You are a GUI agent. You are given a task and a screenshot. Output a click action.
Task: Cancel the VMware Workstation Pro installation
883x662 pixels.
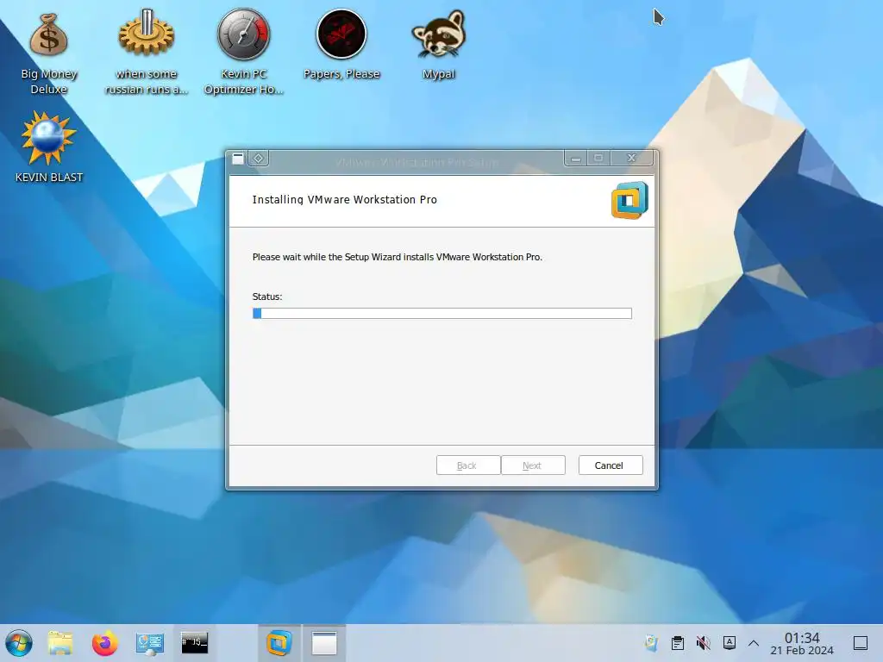(x=611, y=465)
